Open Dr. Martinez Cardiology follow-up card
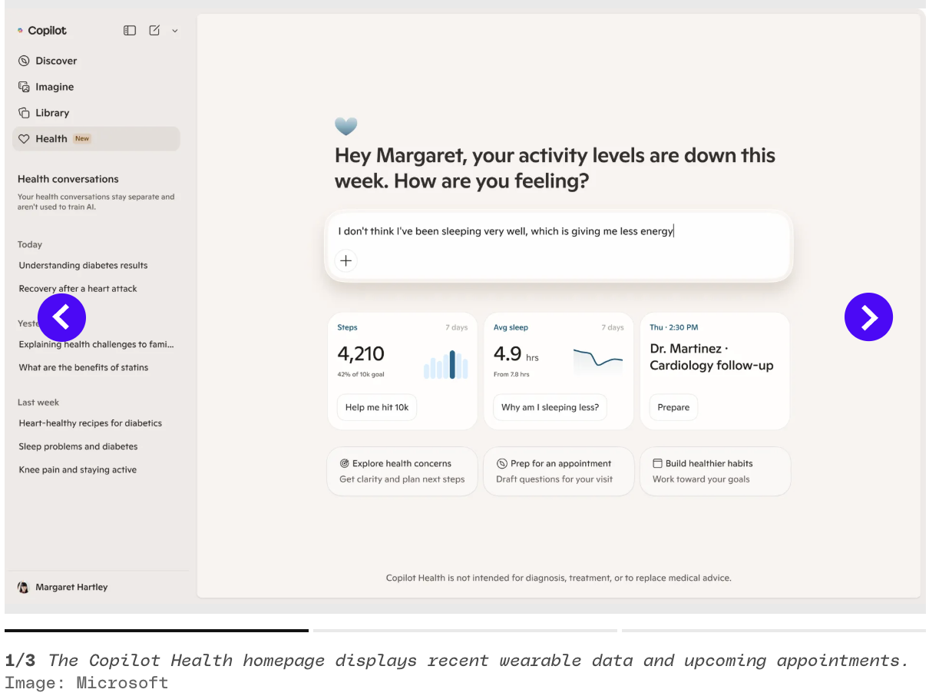 pyautogui.click(x=715, y=371)
